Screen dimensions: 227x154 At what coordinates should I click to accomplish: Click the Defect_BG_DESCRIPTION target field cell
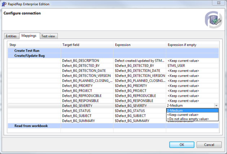(80, 61)
